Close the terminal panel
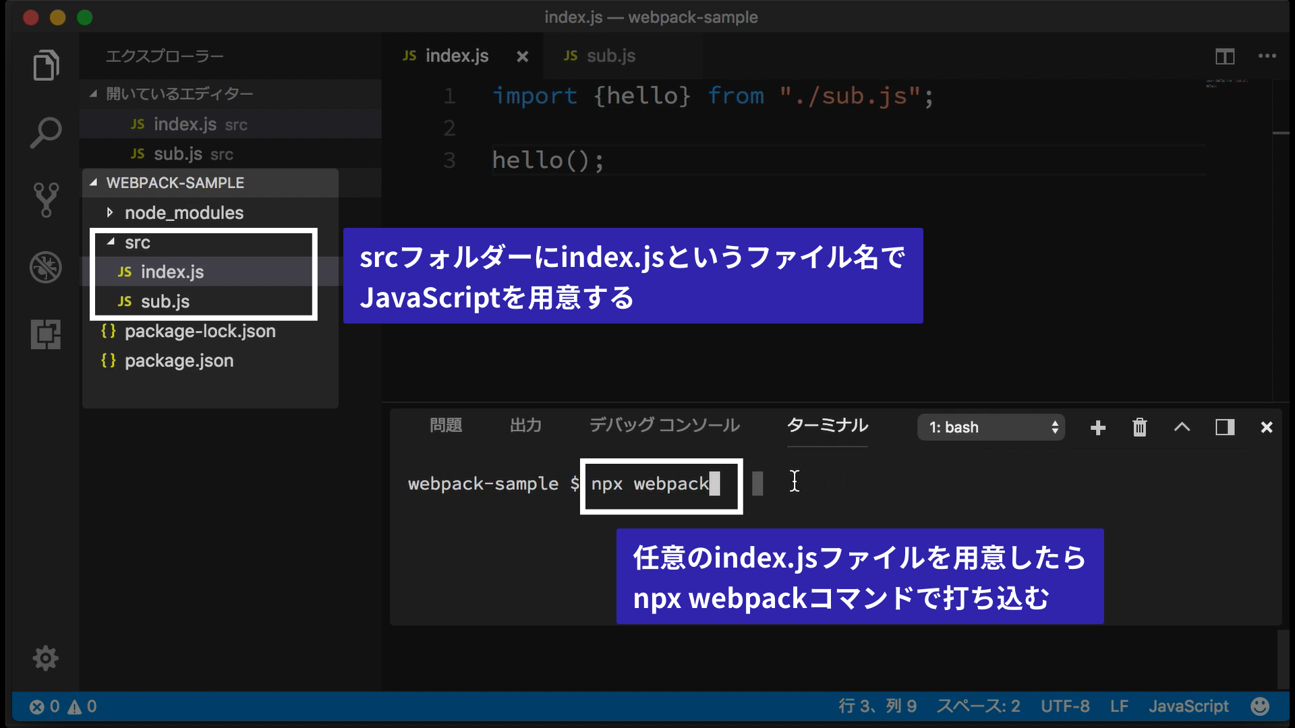 point(1267,427)
